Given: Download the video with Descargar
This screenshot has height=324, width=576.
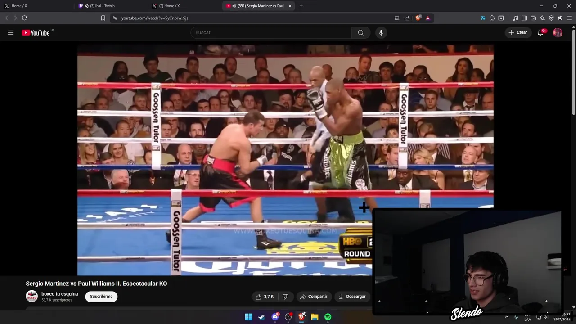Looking at the screenshot, I should 352,297.
